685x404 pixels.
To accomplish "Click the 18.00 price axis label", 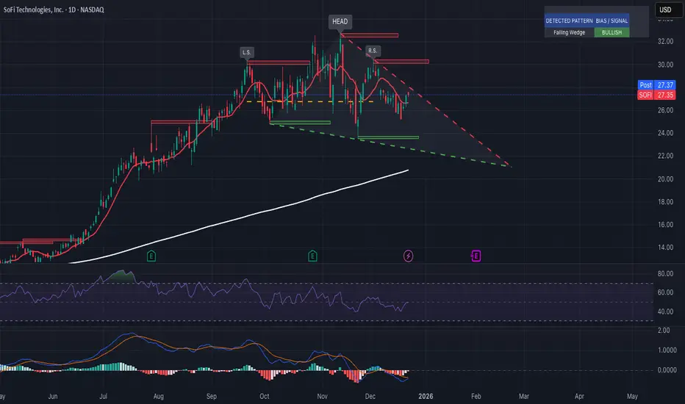I will coord(665,202).
